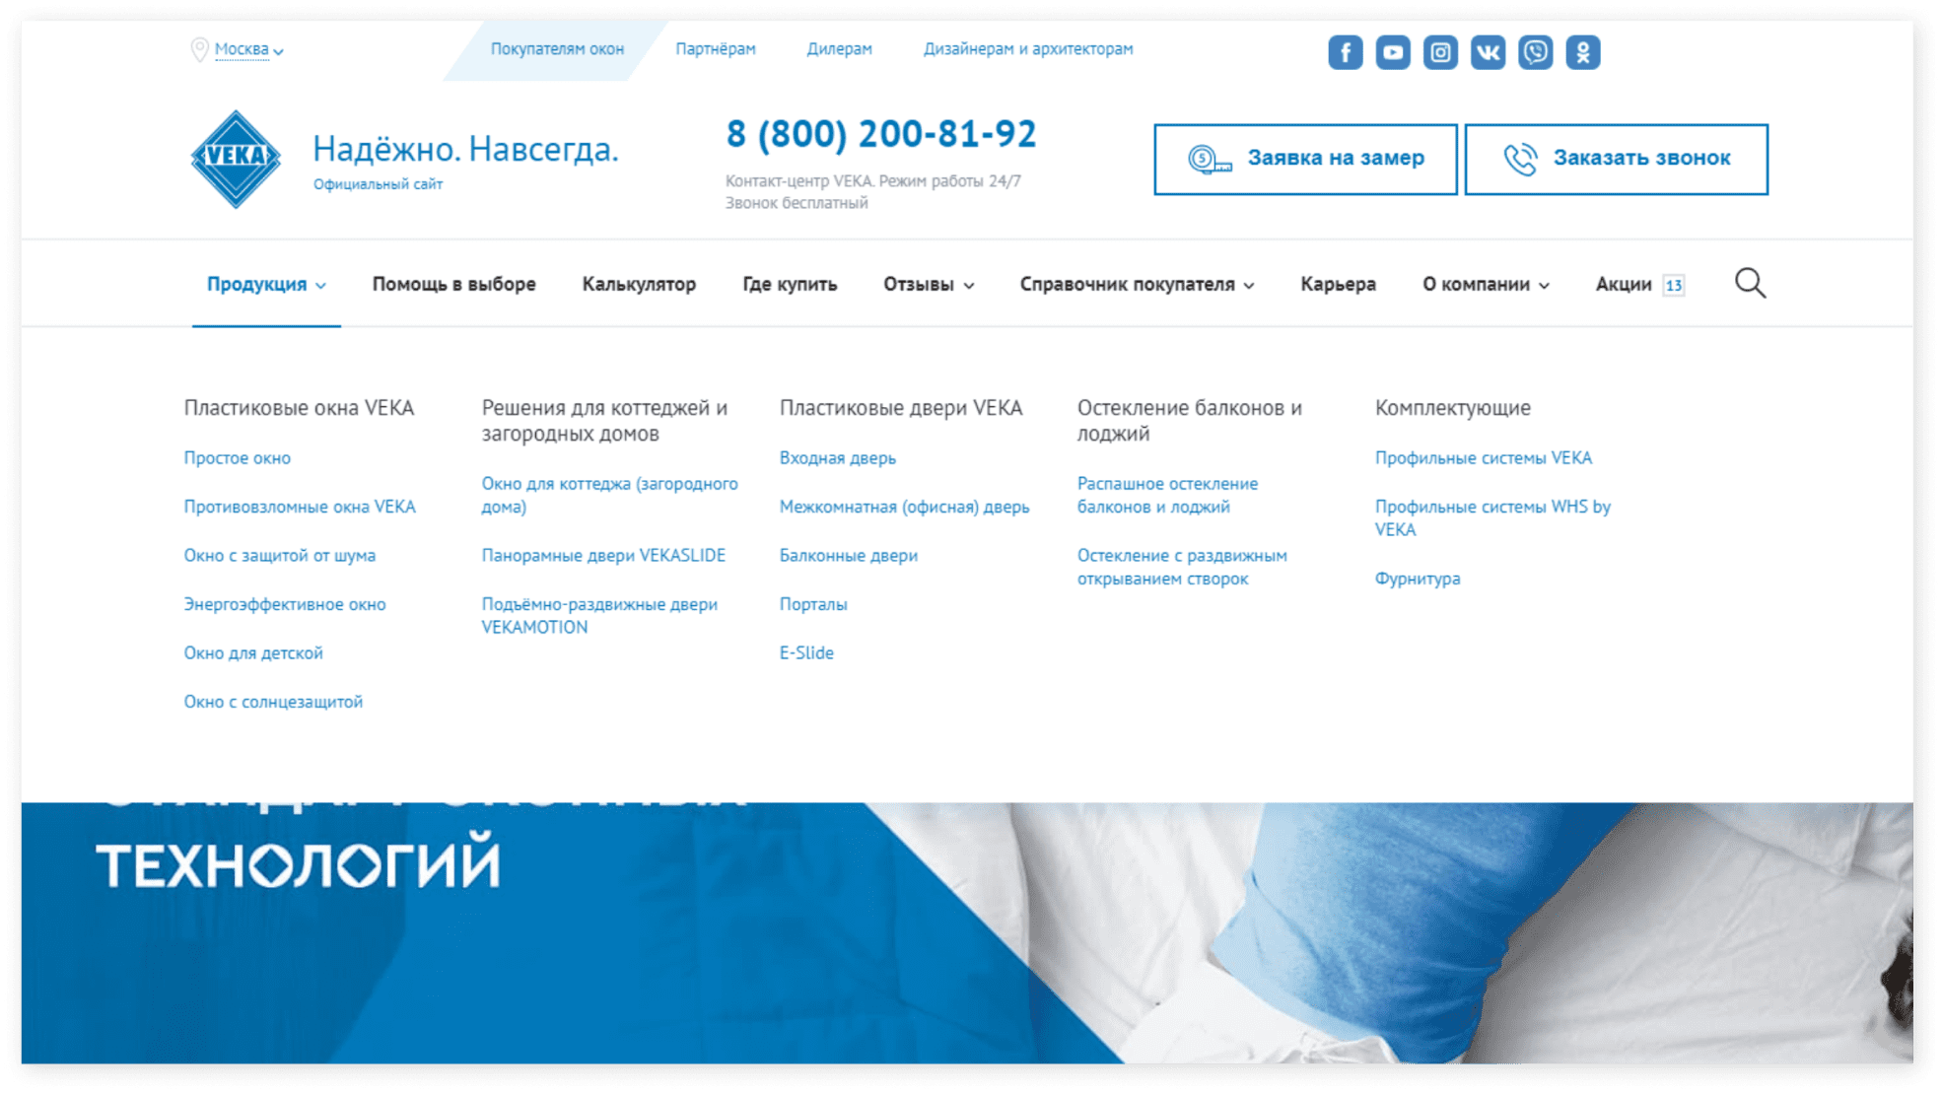Screen dimensions: 1942x1094
Task: Click the Odnoklassniki social media icon
Action: click(1580, 50)
